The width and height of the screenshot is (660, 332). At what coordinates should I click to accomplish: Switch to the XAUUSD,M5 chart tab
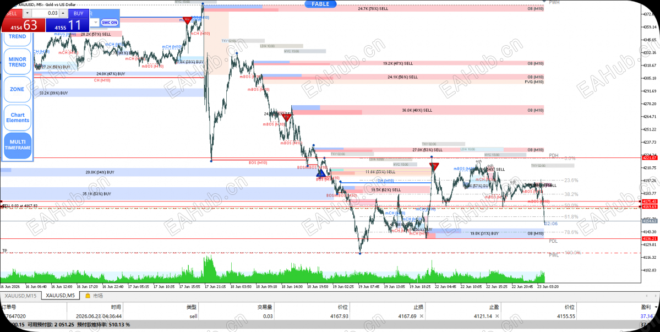[x=61, y=296]
